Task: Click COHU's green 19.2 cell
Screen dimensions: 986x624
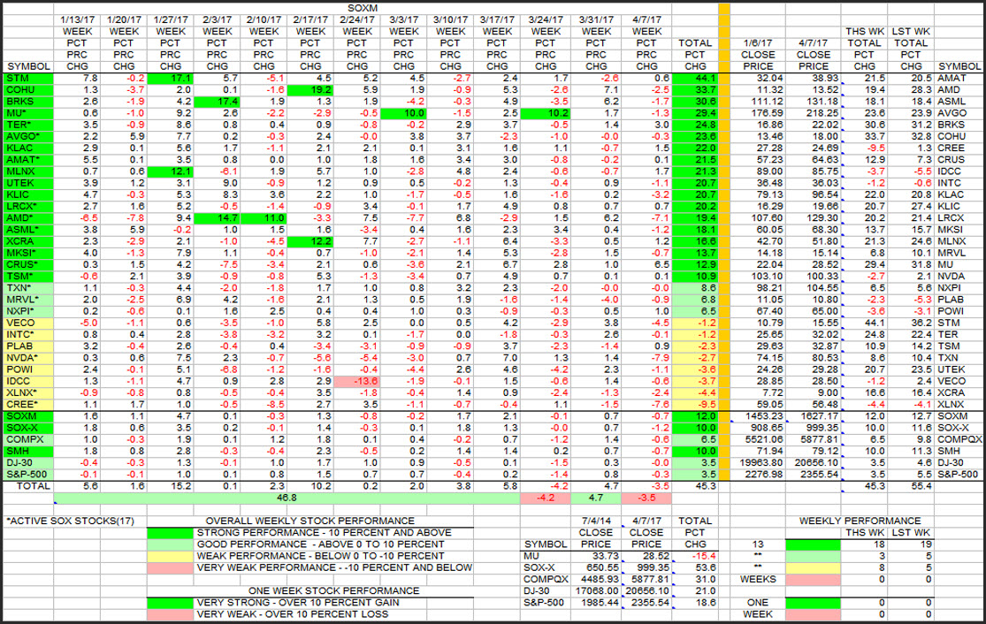Action: (x=310, y=89)
